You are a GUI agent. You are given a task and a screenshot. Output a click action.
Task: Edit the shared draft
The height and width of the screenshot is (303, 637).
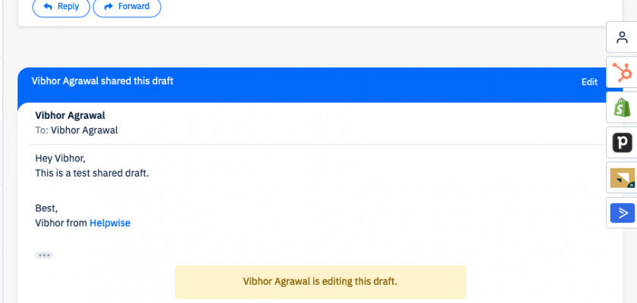(x=589, y=82)
